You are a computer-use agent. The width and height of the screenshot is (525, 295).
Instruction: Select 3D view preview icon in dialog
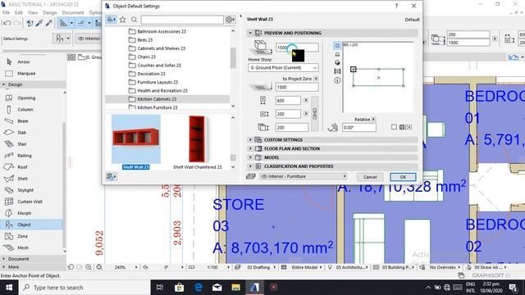tap(337, 63)
